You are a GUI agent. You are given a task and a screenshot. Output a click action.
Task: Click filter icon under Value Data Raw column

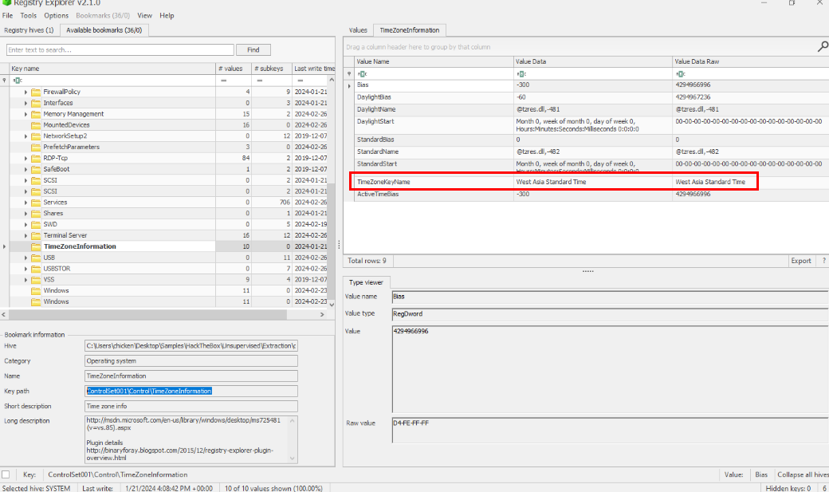680,73
